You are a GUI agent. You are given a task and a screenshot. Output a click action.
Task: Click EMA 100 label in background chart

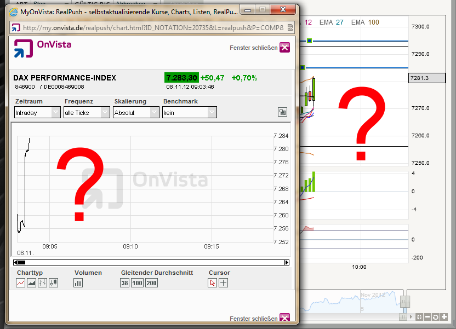tap(365, 22)
